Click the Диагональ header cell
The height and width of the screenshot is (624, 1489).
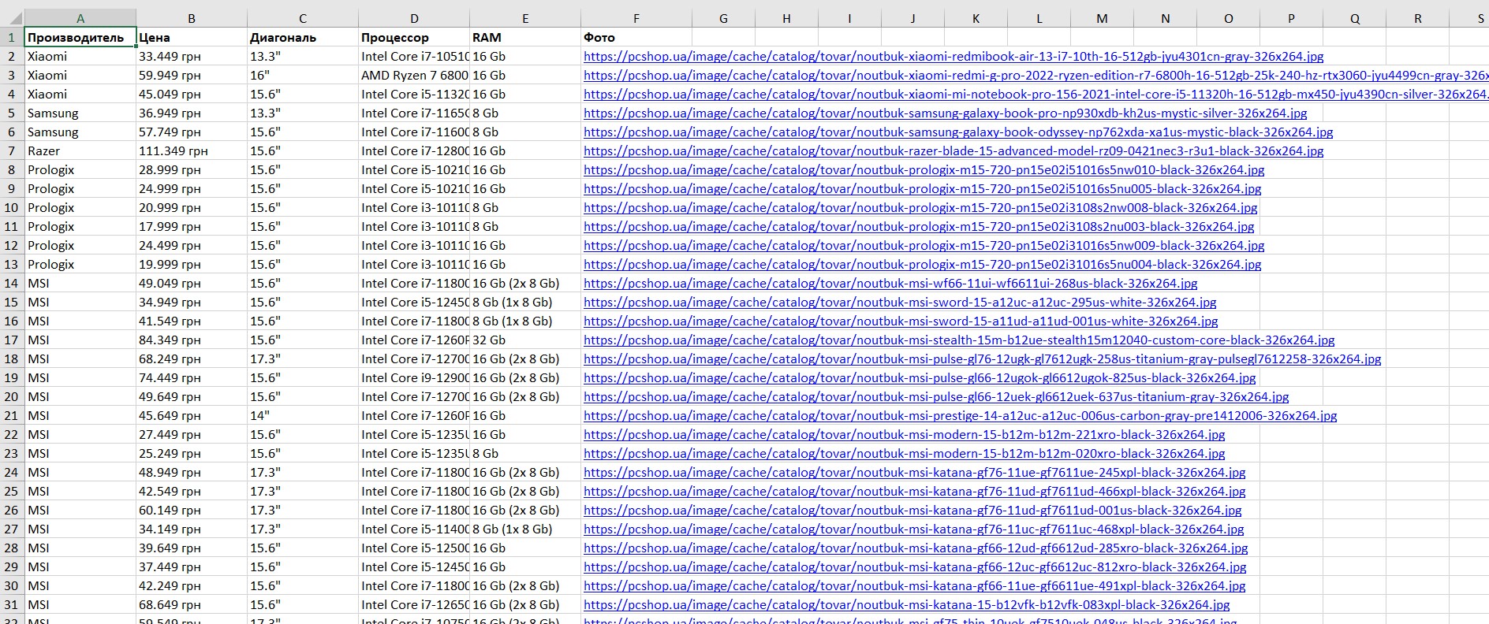(x=303, y=37)
